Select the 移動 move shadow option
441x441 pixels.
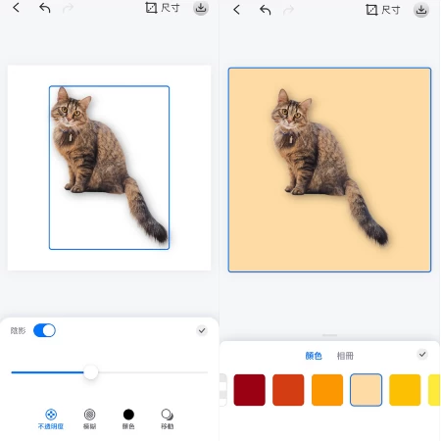(x=168, y=419)
